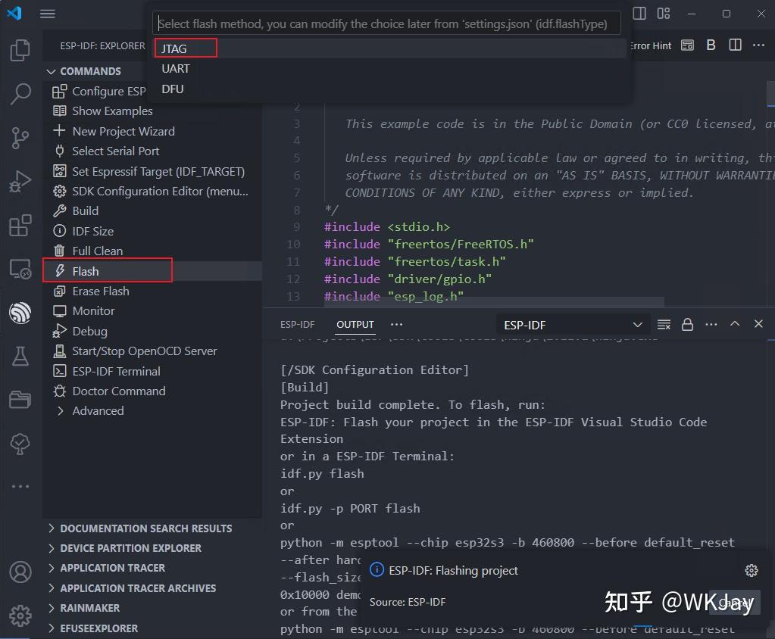The height and width of the screenshot is (639, 775).
Task: Open the Extensions sidebar icon
Action: (20, 224)
